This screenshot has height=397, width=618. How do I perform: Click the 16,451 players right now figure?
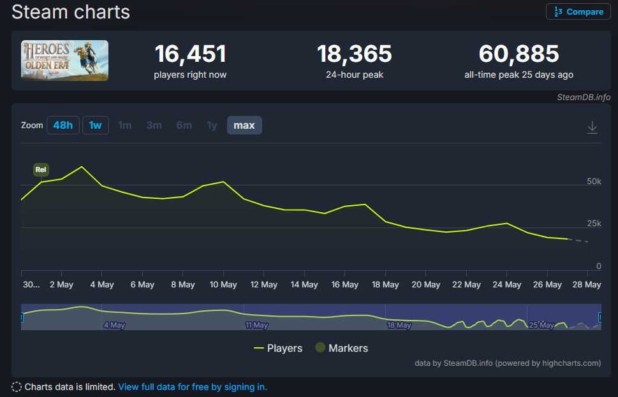tap(190, 54)
